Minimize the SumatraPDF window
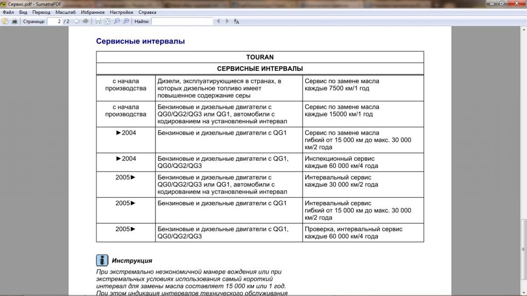The height and width of the screenshot is (296, 527). coord(492,4)
